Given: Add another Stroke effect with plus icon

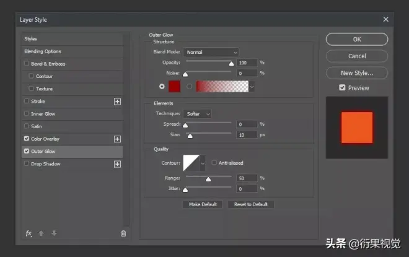Looking at the screenshot, I should click(x=117, y=102).
